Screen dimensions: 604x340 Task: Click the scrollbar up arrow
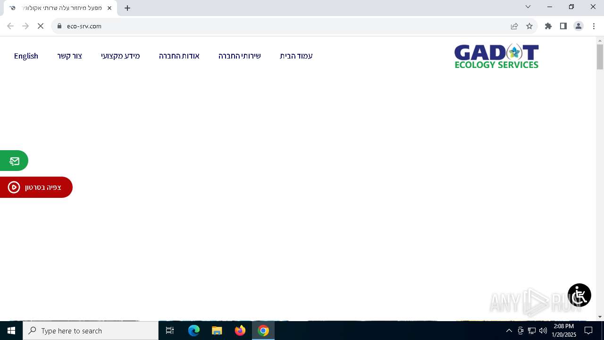point(600,40)
